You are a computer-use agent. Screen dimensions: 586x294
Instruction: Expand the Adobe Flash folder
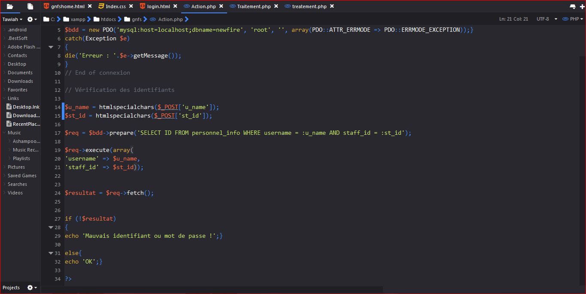click(x=4, y=47)
